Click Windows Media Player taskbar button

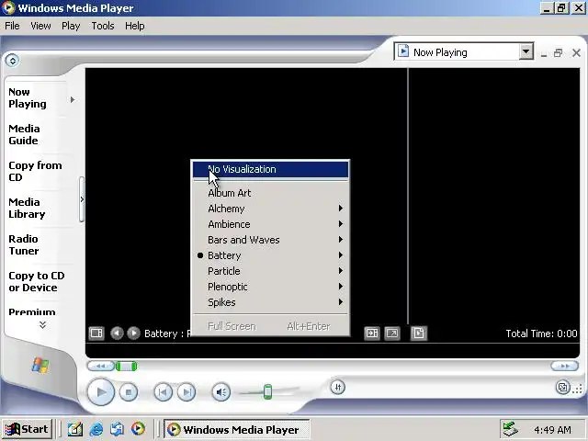pyautogui.click(x=237, y=429)
